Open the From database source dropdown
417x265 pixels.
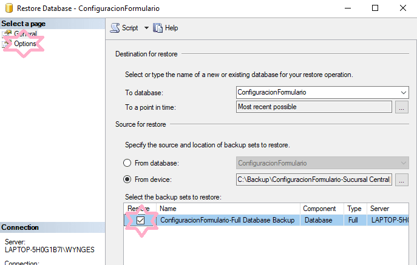404,163
